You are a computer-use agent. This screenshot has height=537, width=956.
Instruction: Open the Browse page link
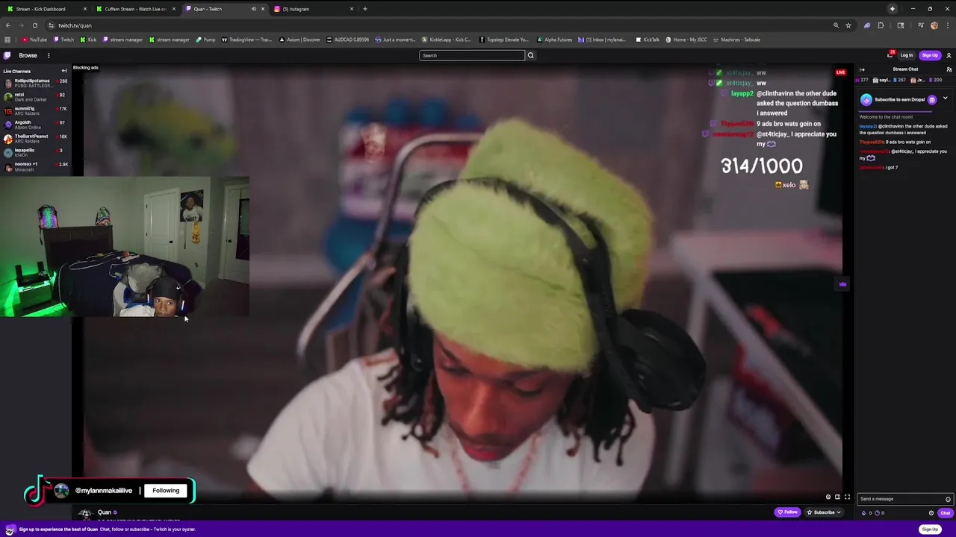[28, 55]
